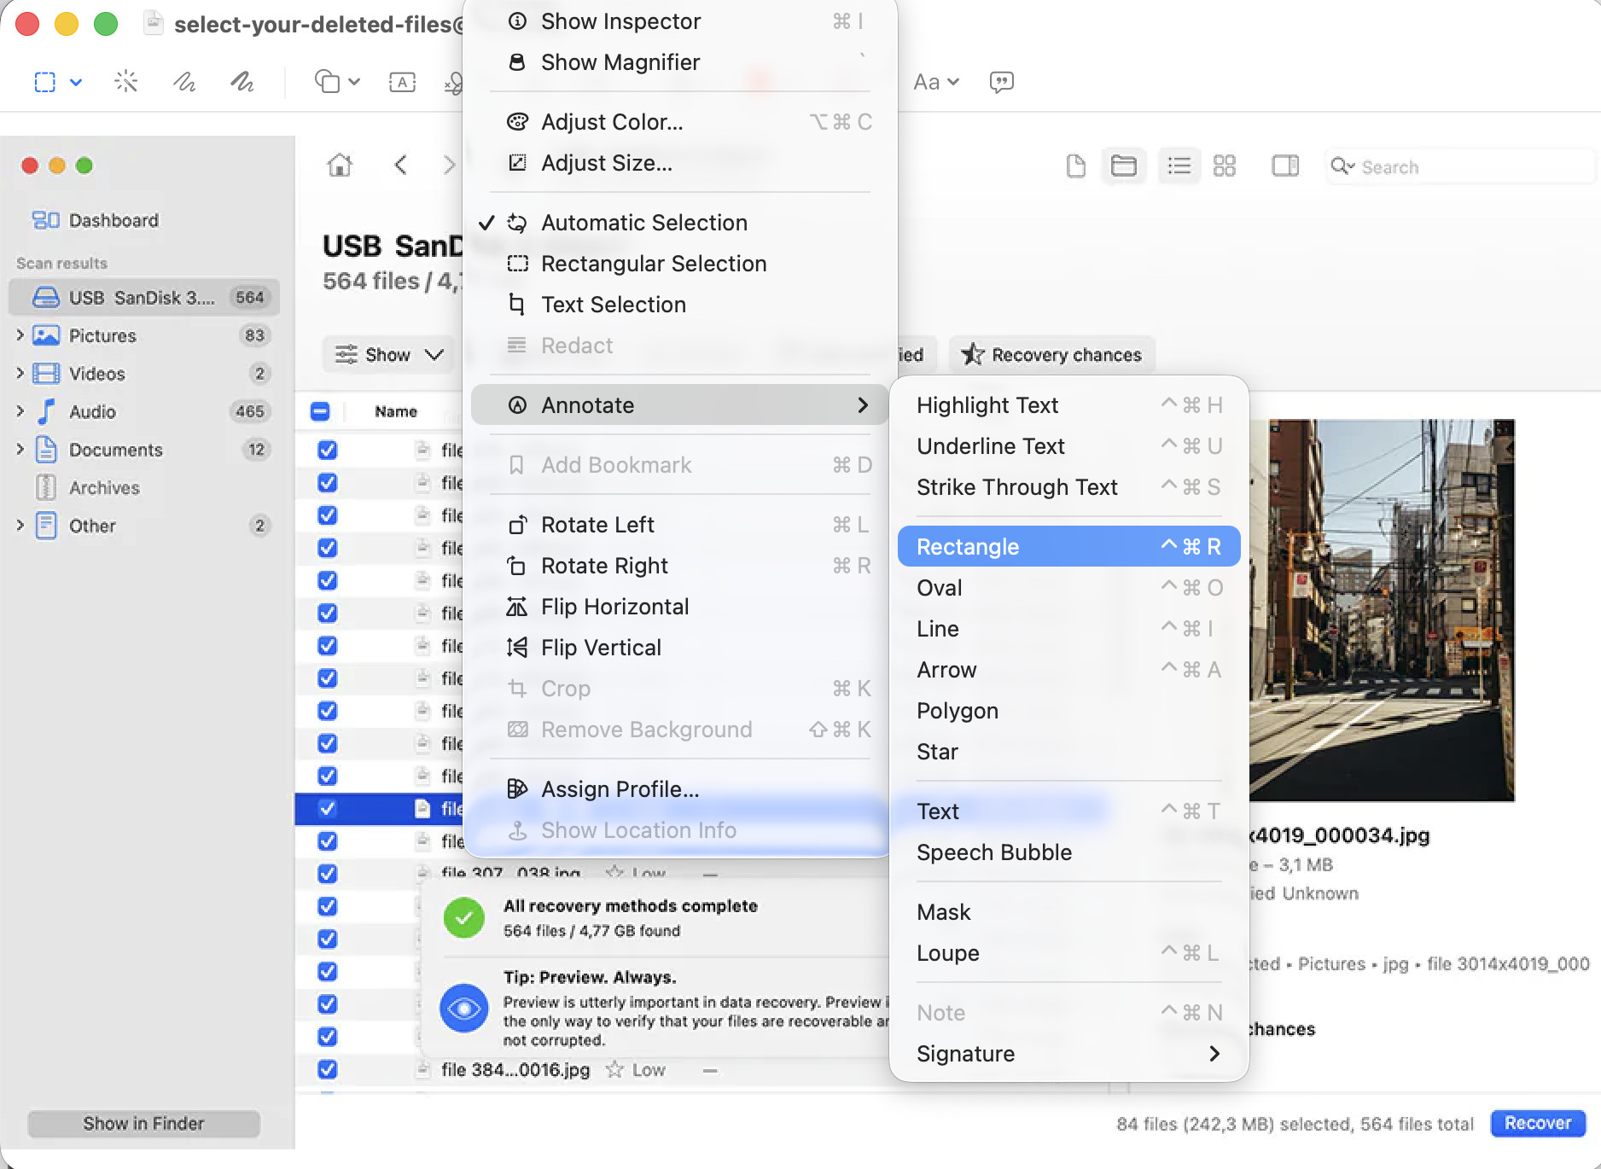This screenshot has width=1601, height=1169.
Task: Expand the Videos category
Action: tap(20, 374)
